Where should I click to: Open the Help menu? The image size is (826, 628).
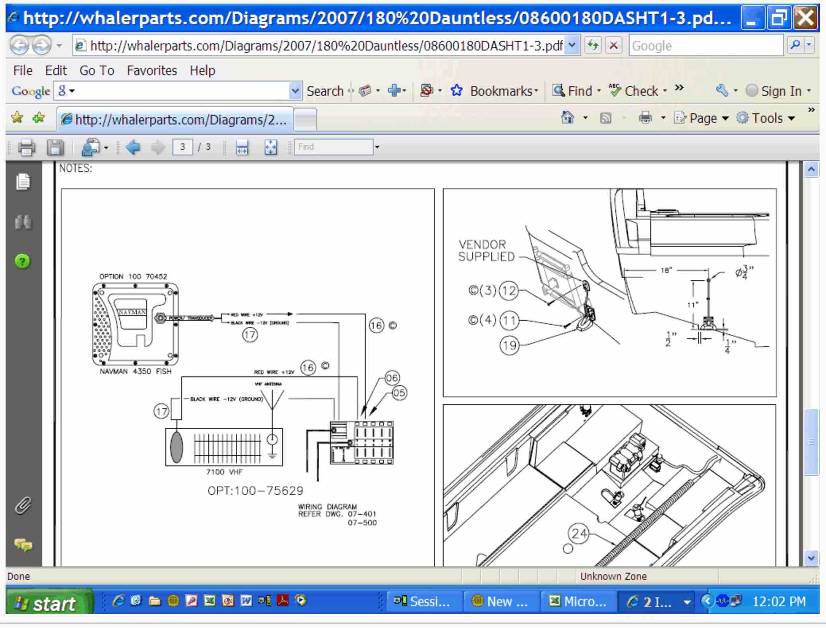pyautogui.click(x=202, y=70)
